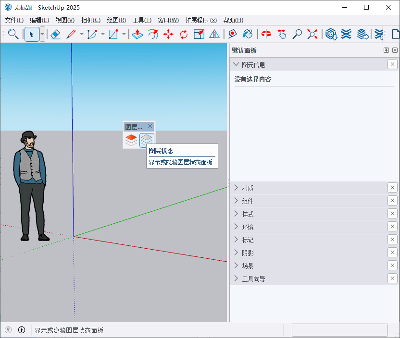Open the 视图 menu
The width and height of the screenshot is (400, 338).
[64, 20]
